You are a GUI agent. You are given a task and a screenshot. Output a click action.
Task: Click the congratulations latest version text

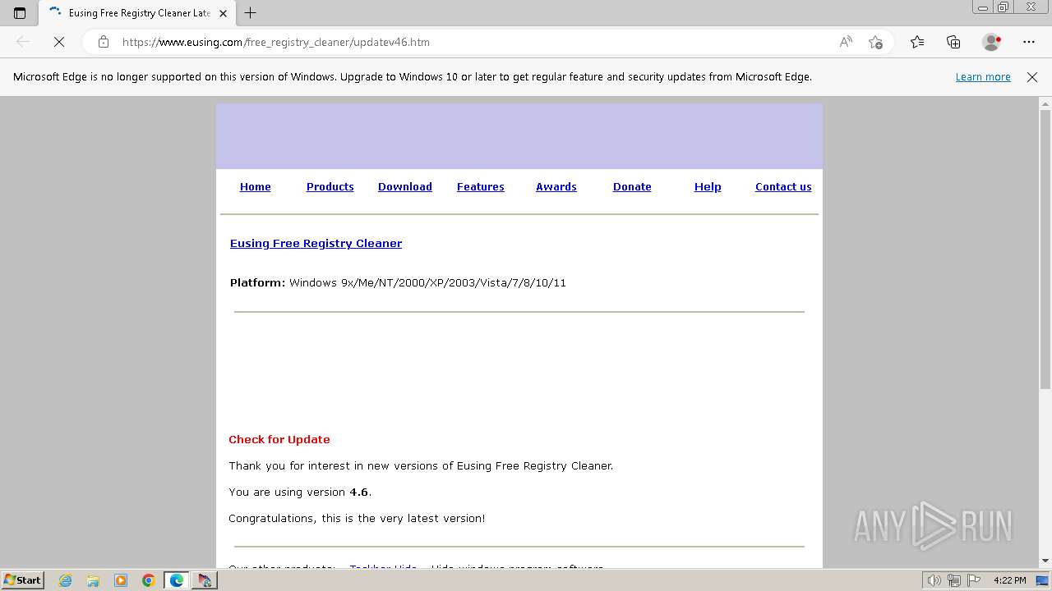tap(357, 519)
